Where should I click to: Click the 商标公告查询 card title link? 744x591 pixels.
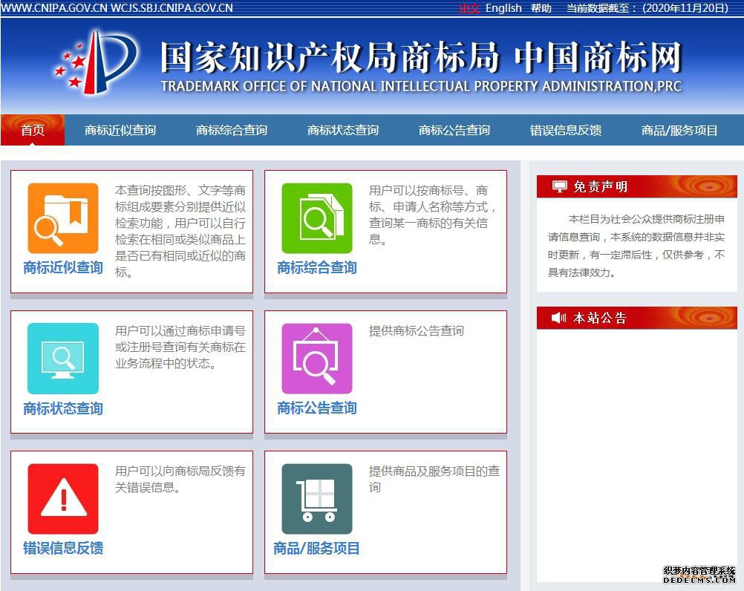pyautogui.click(x=317, y=408)
